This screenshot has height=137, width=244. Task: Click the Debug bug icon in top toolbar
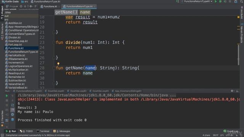(x=220, y=2)
